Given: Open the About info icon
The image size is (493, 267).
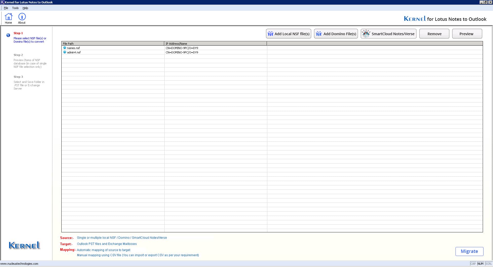Looking at the screenshot, I should point(22,18).
